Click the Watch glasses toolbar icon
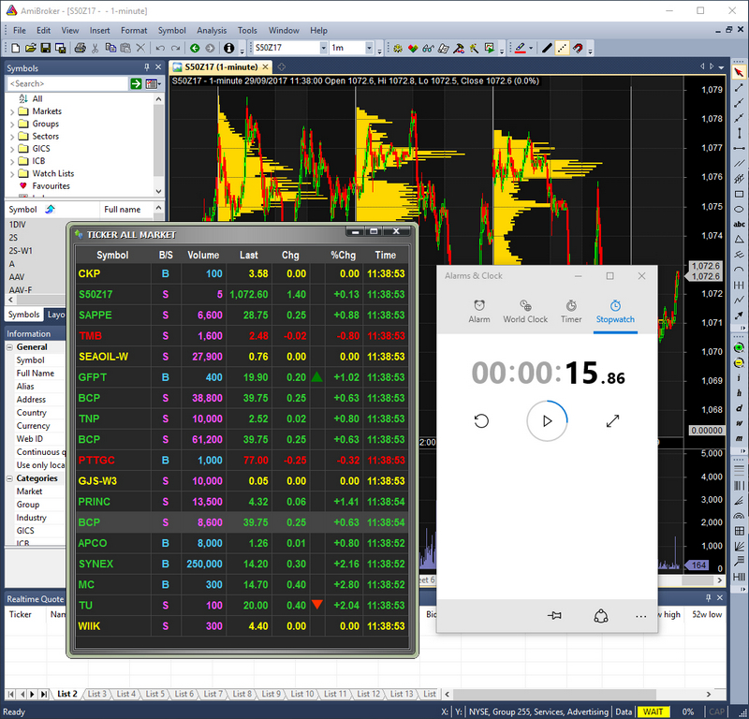 click(428, 48)
